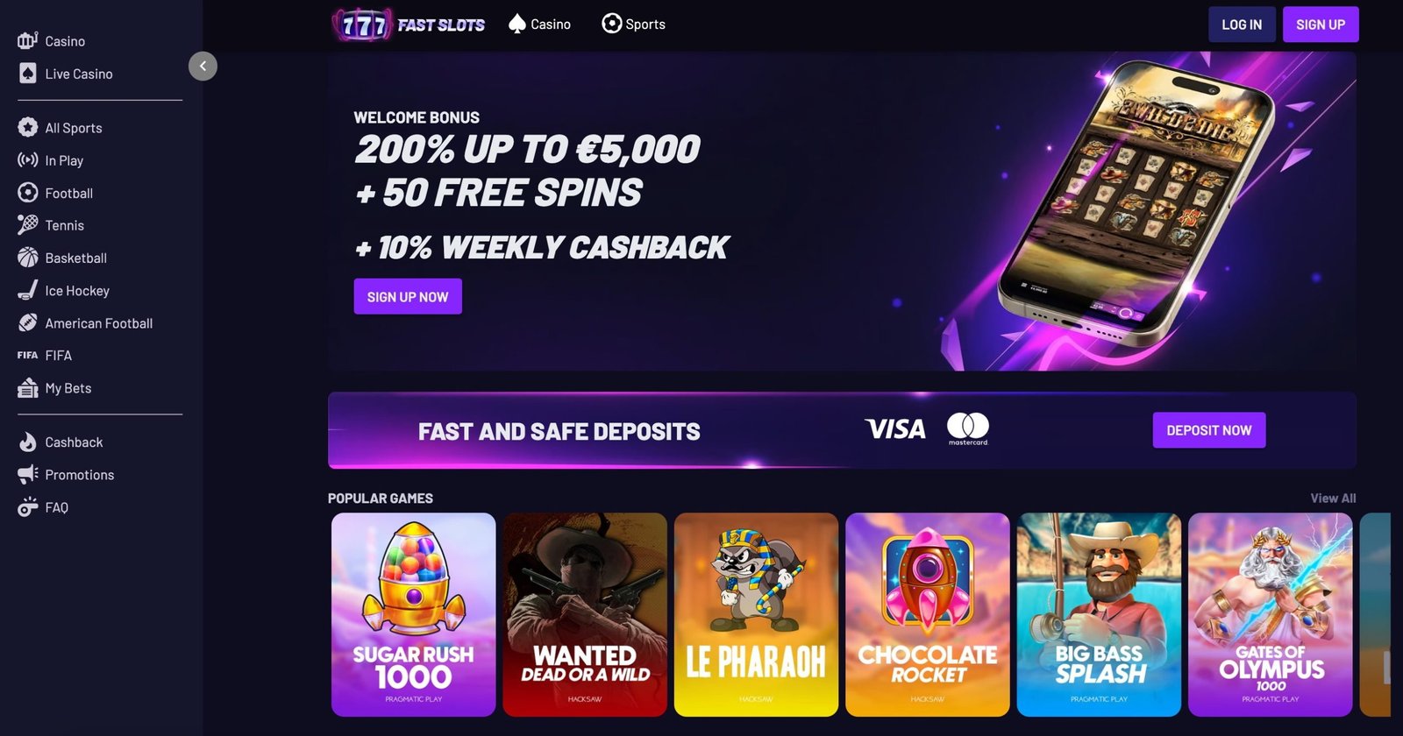Viewport: 1403px width, 736px height.
Task: Click the SIGN UP NOW banner button
Action: click(x=408, y=297)
